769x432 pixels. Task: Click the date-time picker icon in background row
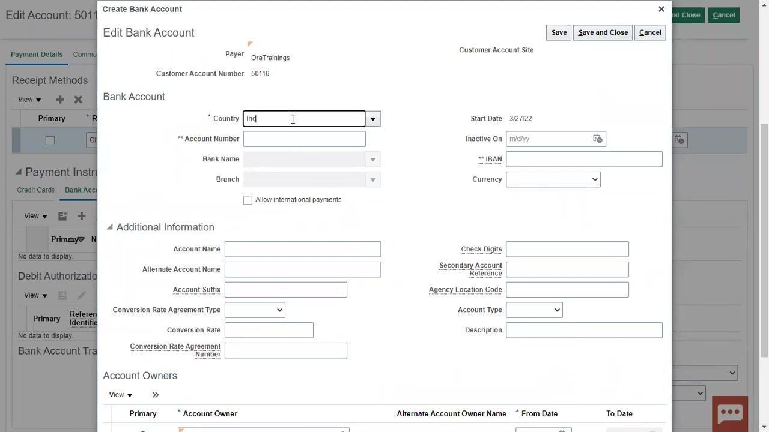[x=679, y=140]
